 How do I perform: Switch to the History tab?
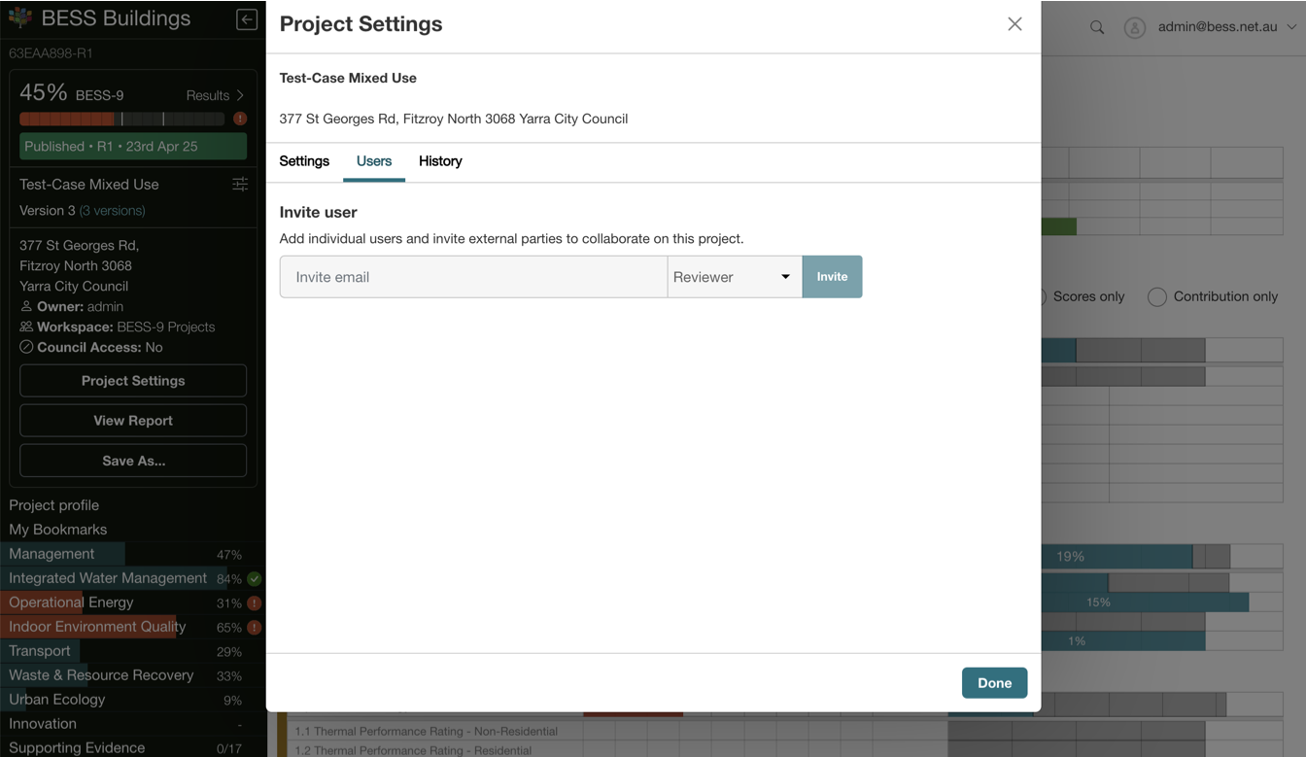click(440, 161)
